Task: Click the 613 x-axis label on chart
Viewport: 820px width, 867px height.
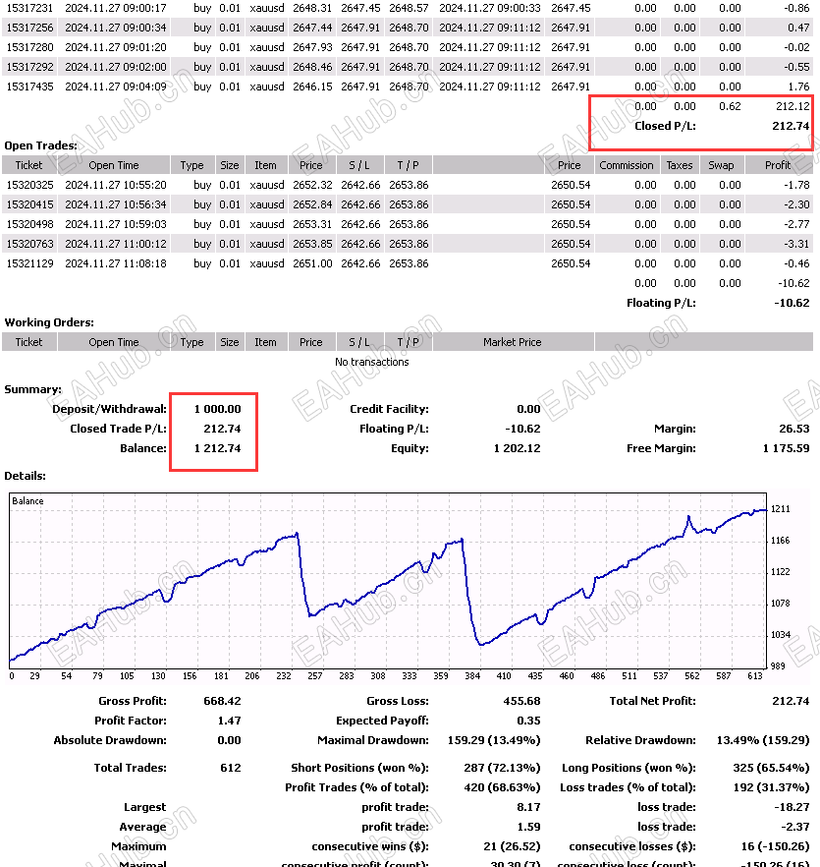Action: (755, 675)
